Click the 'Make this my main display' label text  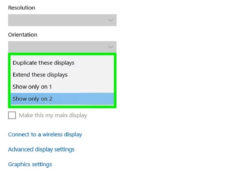[x=53, y=115]
